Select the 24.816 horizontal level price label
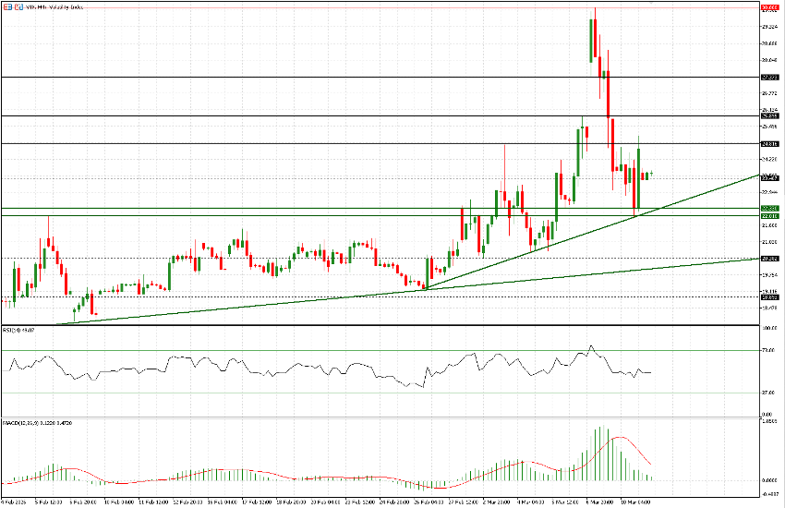Screen dimensions: 785x508 [769, 144]
